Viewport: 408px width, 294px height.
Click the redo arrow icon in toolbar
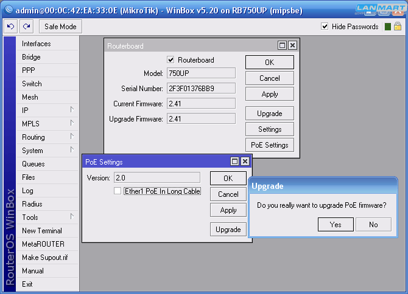point(26,27)
